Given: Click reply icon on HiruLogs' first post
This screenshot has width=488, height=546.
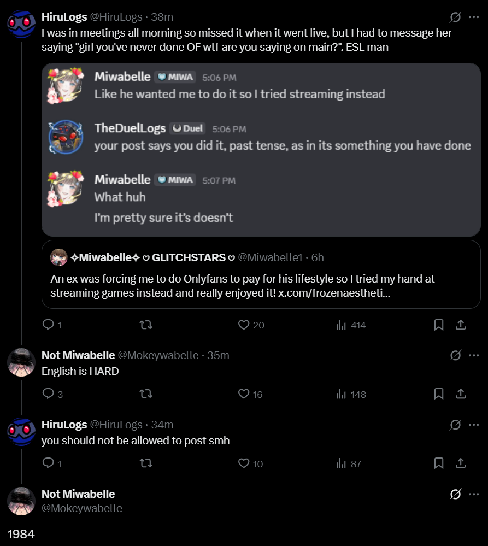Looking at the screenshot, I should [x=49, y=325].
